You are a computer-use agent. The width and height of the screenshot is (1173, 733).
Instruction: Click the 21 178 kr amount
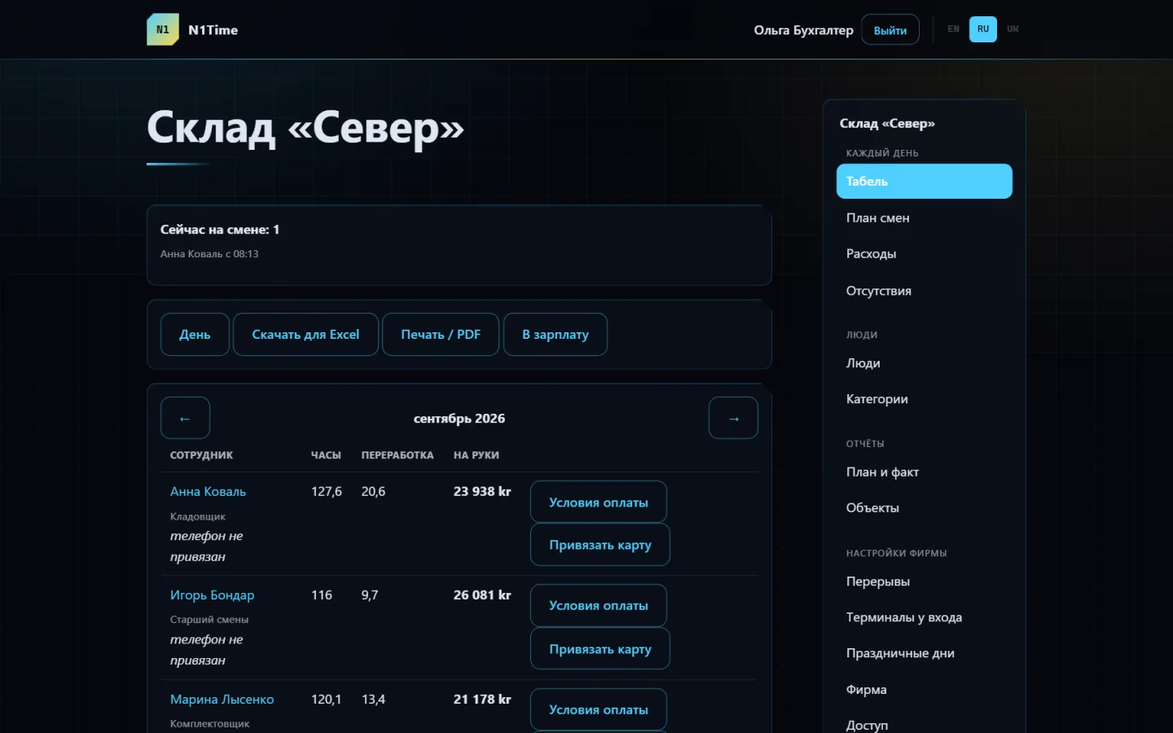[x=482, y=700]
